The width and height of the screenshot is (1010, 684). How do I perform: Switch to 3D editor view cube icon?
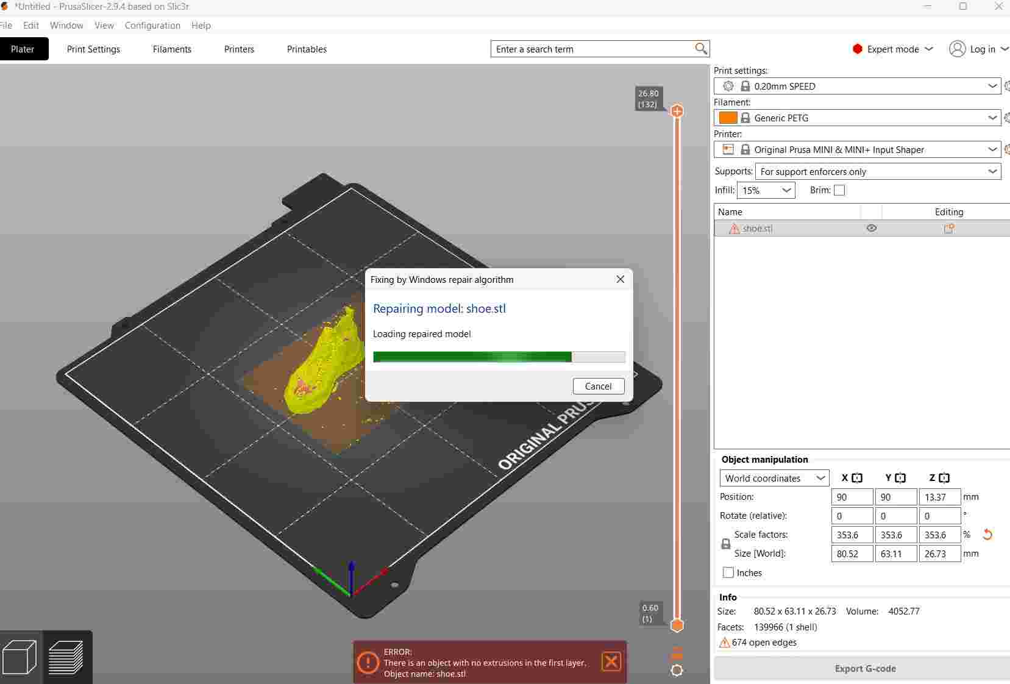[20, 657]
